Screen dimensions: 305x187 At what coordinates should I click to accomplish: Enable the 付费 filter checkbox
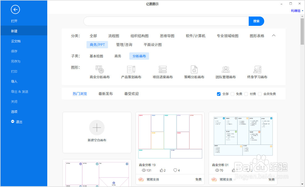tap(246, 94)
